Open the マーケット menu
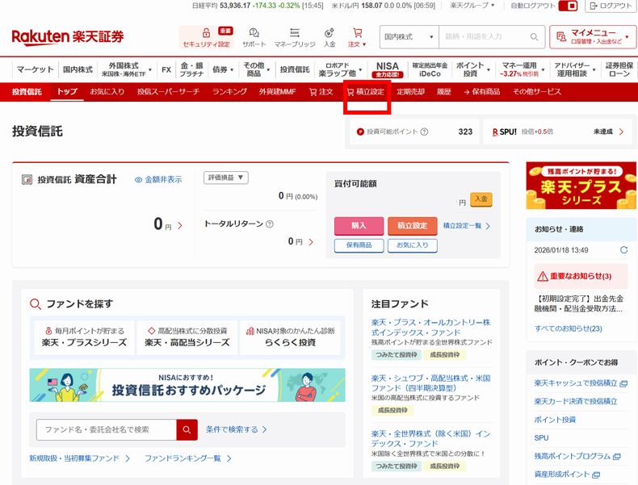 [x=35, y=69]
